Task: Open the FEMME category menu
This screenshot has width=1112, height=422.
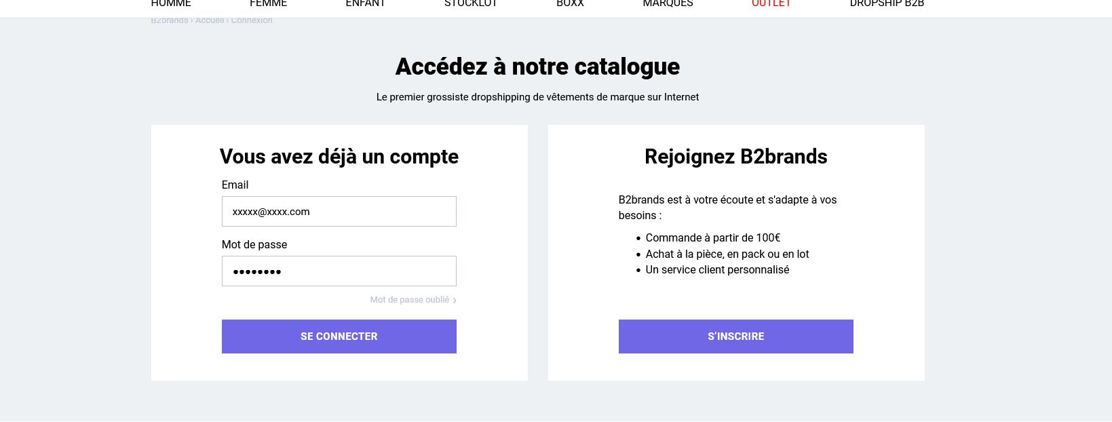Action: pyautogui.click(x=268, y=4)
